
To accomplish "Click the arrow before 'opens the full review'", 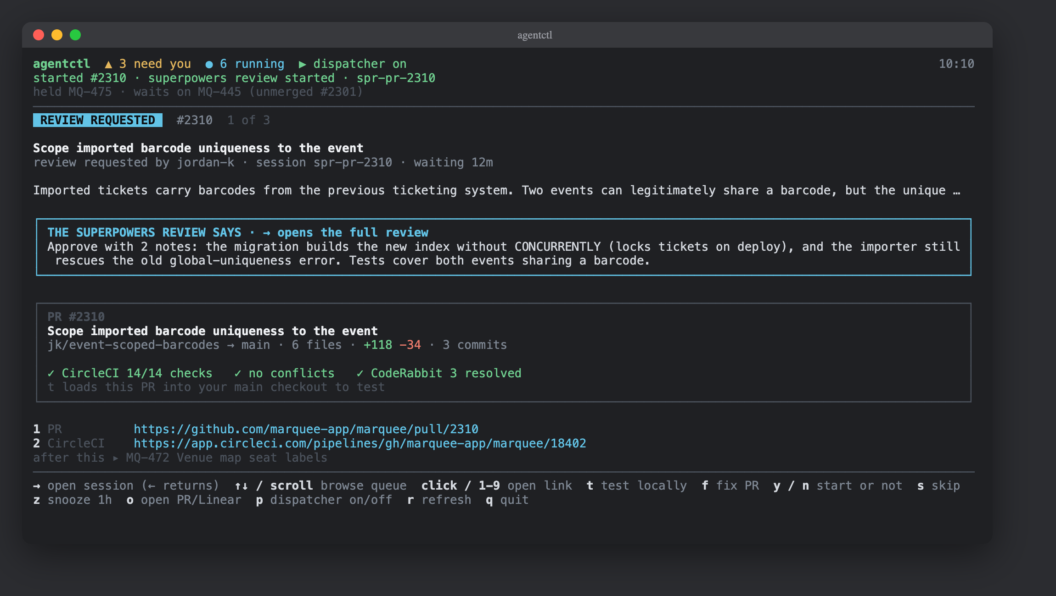I will pos(266,233).
